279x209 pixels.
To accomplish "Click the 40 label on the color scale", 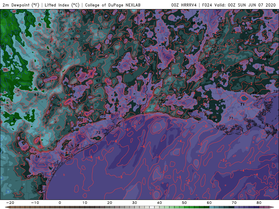I will coord(159,203).
